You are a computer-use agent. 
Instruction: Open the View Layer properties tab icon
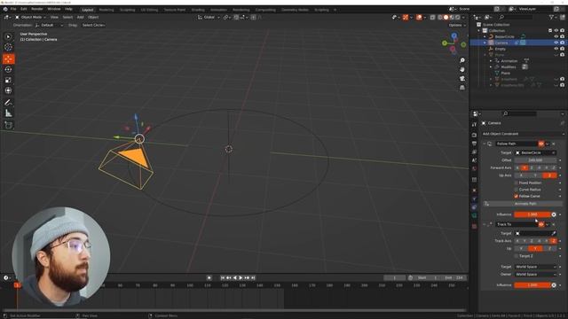tap(474, 152)
